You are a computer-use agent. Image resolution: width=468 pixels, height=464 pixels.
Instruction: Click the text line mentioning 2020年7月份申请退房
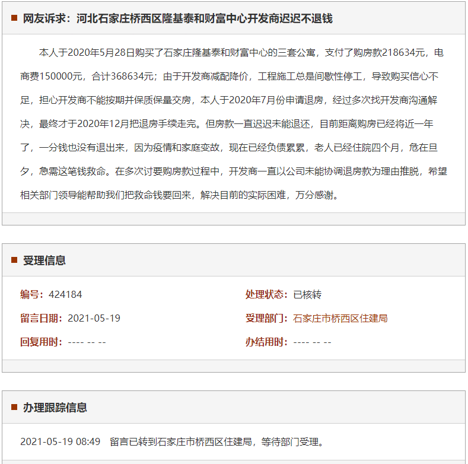point(228,100)
